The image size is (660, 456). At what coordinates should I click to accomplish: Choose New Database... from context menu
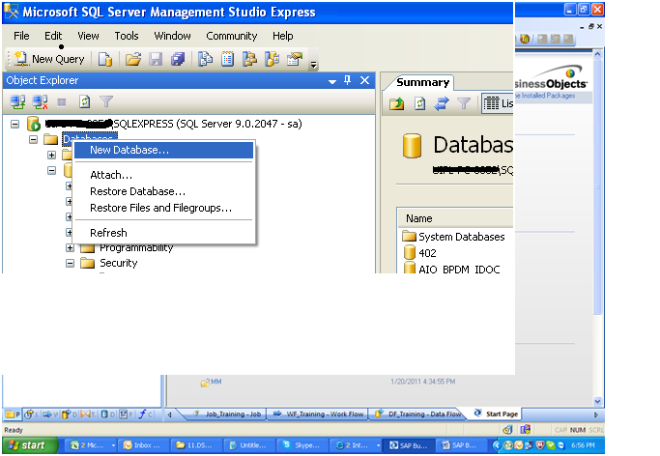(x=163, y=150)
